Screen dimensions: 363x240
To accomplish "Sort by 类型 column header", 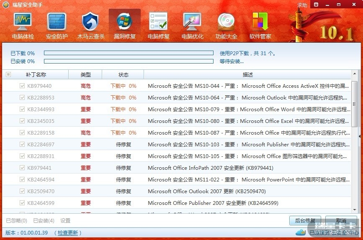I will (x=85, y=74).
